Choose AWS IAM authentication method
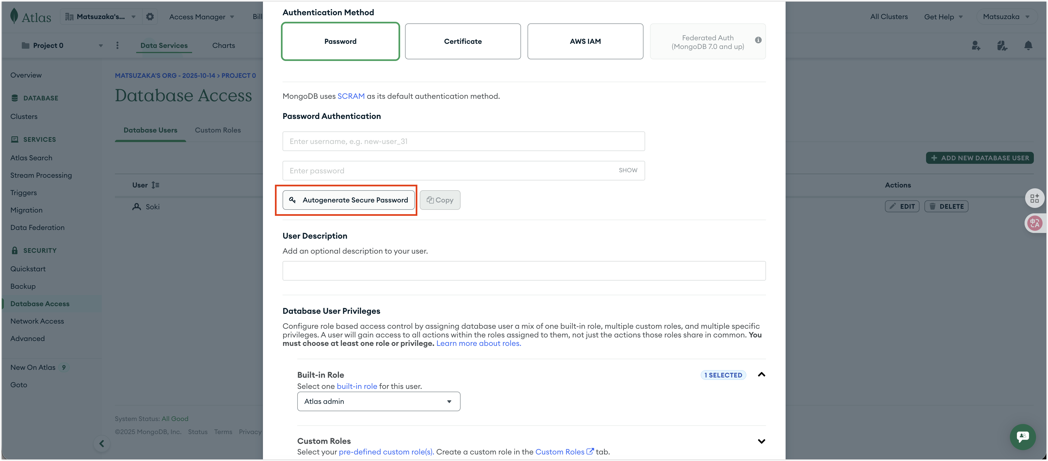The image size is (1048, 461). (x=585, y=42)
